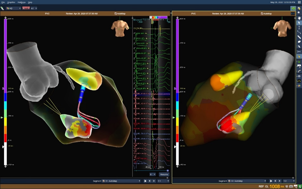Step forward in left view playback
The image size is (302, 189).
tap(154, 181)
